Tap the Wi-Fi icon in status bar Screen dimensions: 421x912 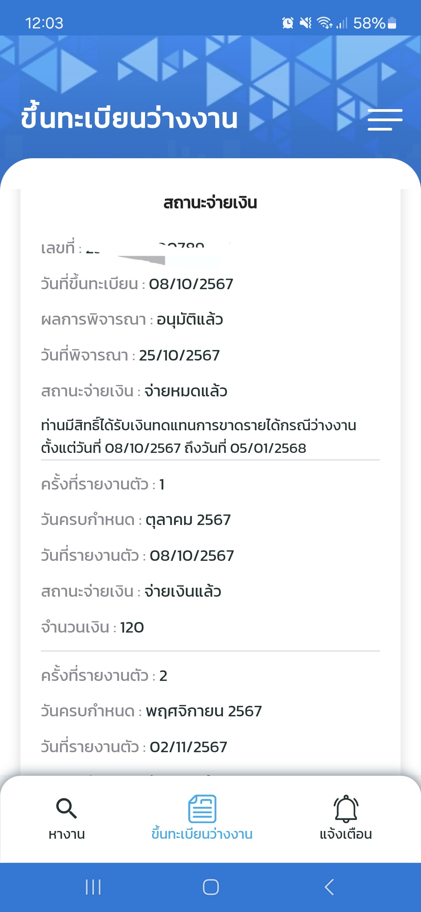click(x=324, y=23)
